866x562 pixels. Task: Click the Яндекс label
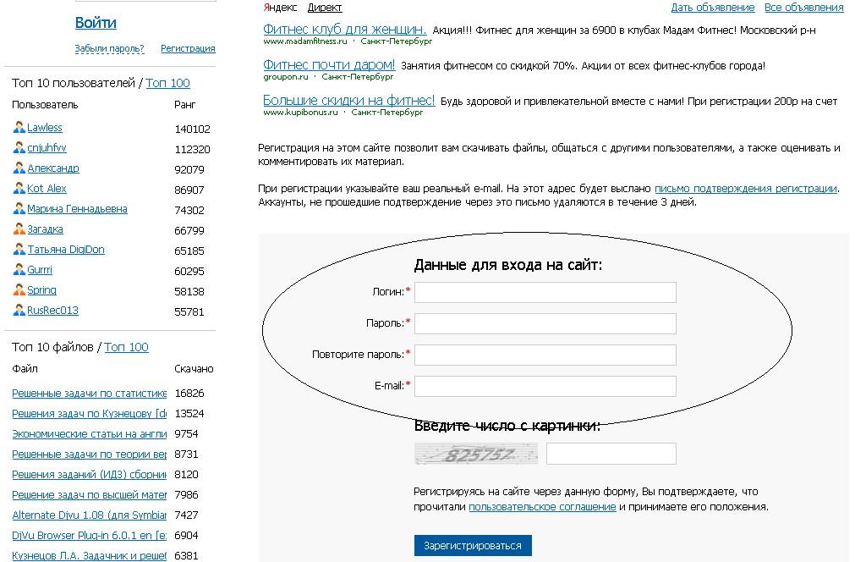[280, 8]
